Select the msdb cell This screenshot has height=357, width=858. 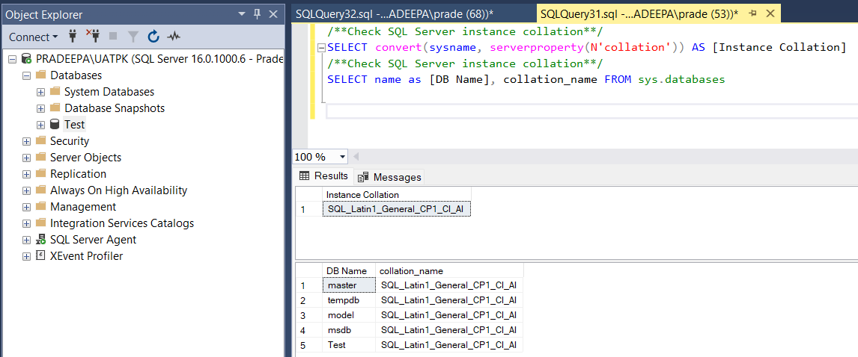[349, 329]
